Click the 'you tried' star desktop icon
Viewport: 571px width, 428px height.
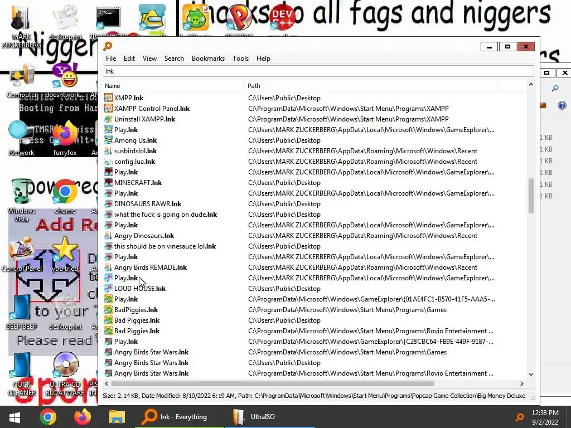tap(65, 255)
